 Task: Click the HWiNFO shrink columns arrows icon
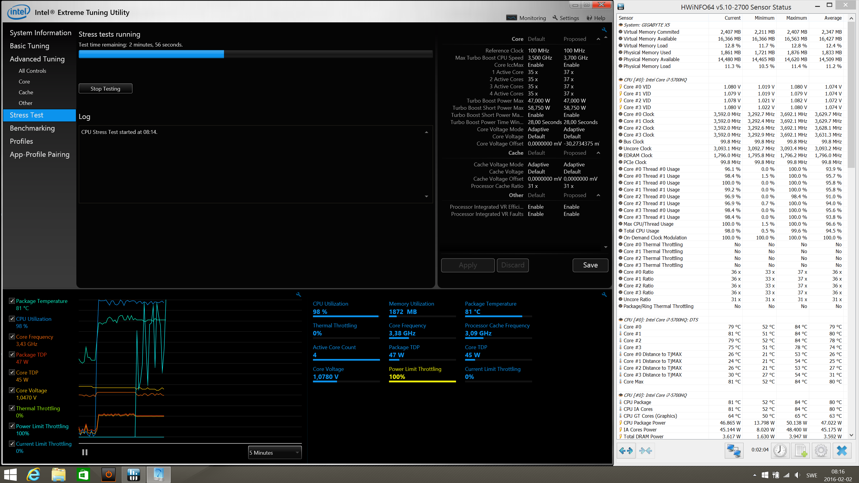645,451
